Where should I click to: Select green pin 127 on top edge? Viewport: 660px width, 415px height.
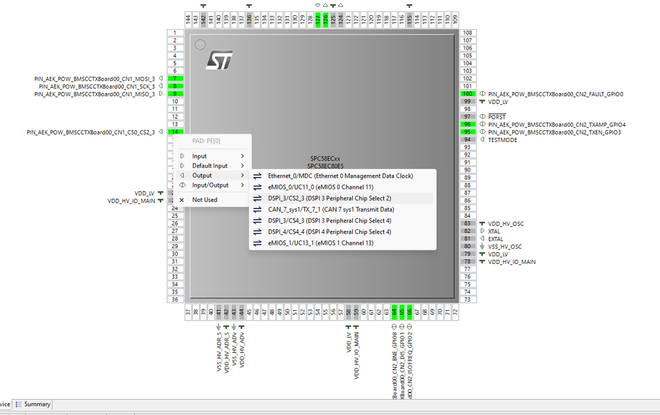coord(318,19)
